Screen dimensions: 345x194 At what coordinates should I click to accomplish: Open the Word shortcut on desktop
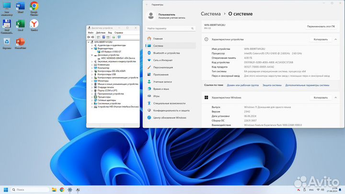click(21, 8)
